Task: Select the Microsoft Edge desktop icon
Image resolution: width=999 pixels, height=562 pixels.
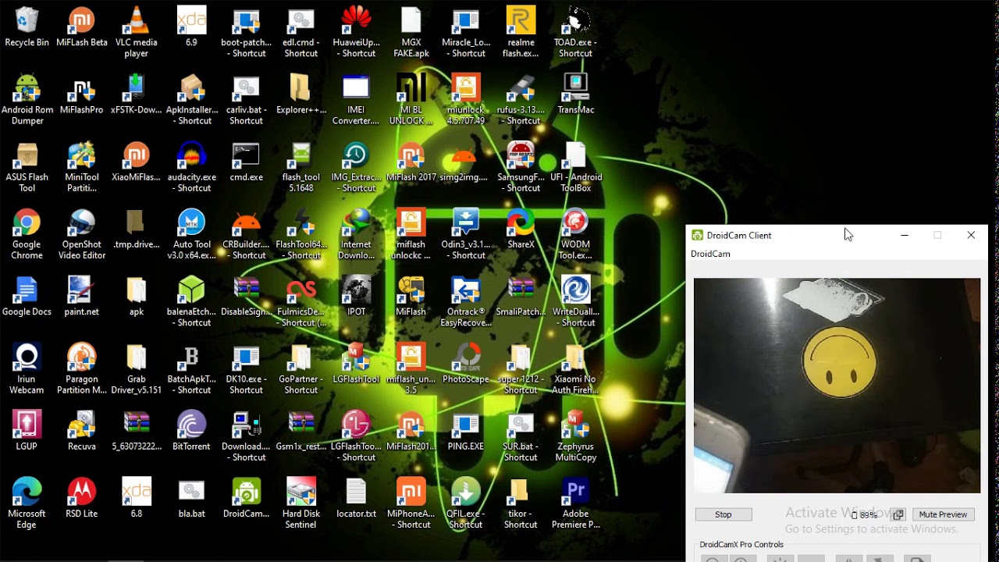Action: (x=27, y=503)
